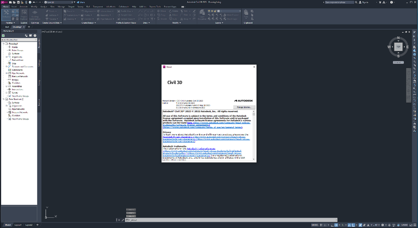
Task: Open the Analyze ribbon tab
Action: coord(44,7)
